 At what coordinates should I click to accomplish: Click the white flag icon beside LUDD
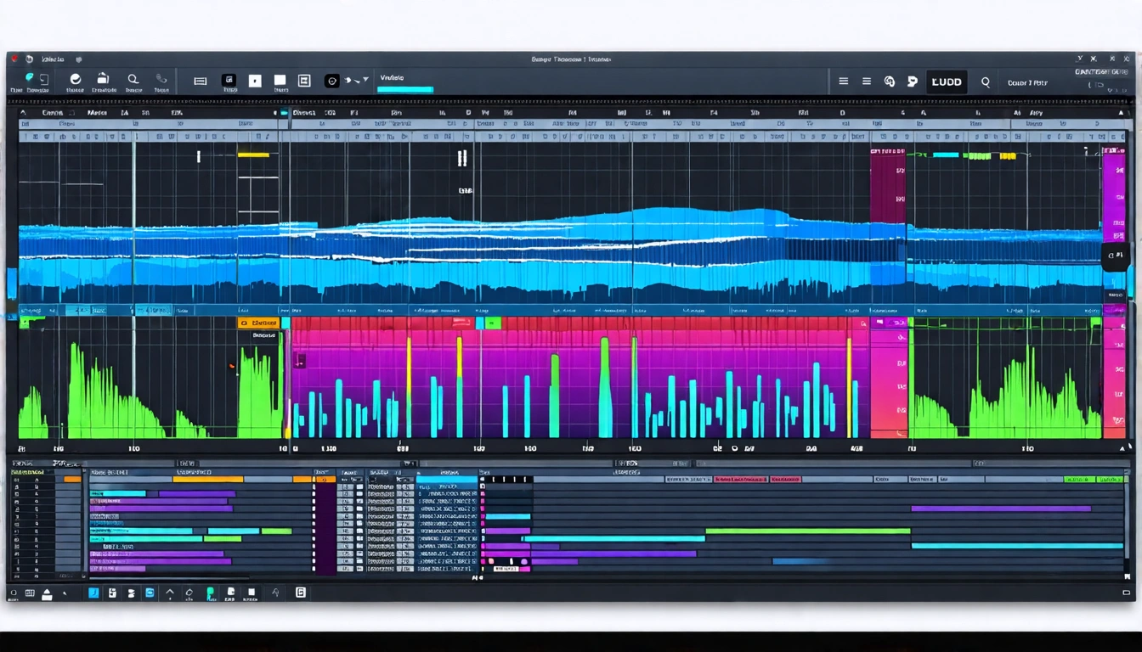point(913,81)
